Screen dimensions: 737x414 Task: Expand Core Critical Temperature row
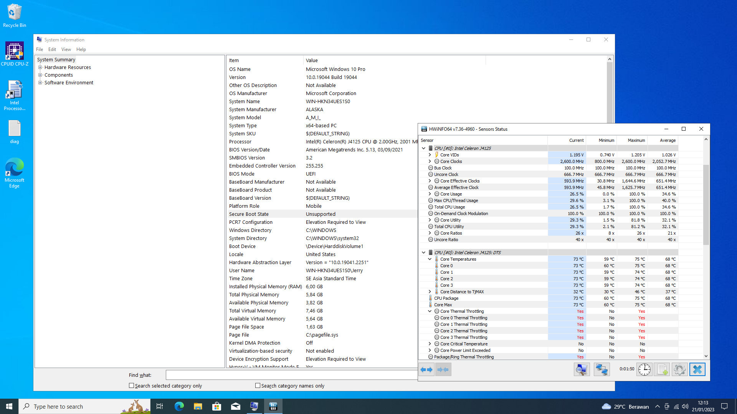pos(430,344)
